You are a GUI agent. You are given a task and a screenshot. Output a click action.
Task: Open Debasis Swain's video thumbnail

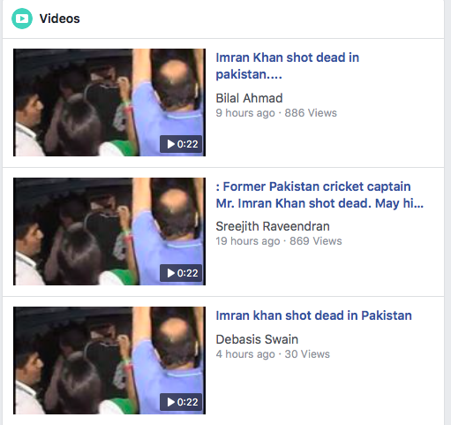109,360
